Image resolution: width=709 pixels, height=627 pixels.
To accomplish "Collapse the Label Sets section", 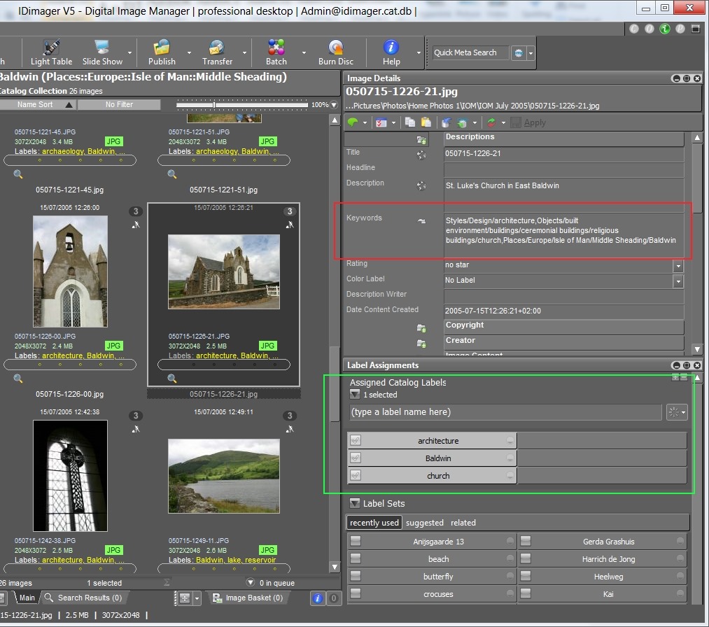I will (x=355, y=503).
